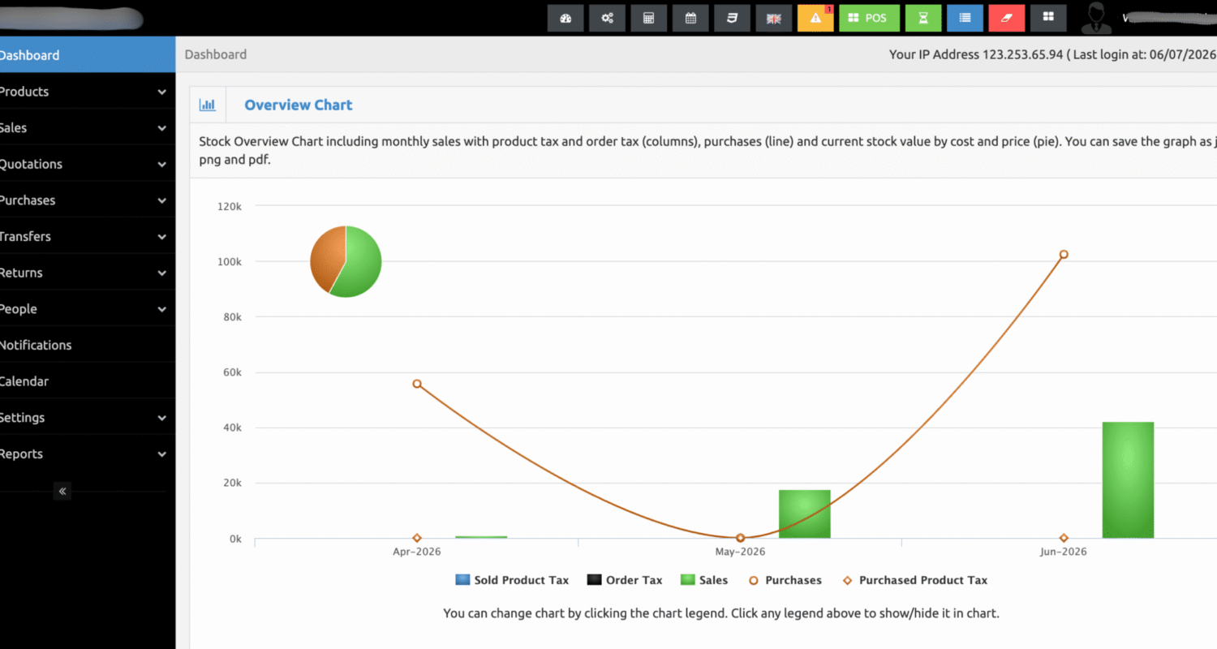Open the settings gears icon
This screenshot has width=1217, height=649.
tap(607, 18)
